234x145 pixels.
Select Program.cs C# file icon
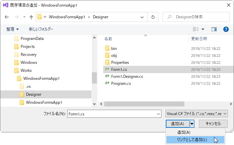[107, 83]
